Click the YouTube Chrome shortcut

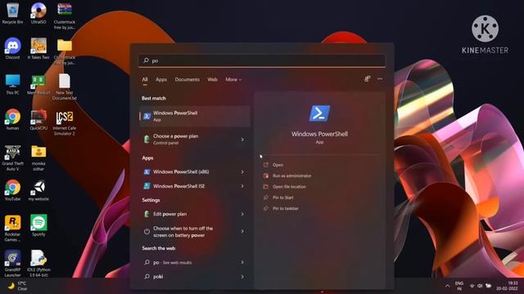(13, 190)
